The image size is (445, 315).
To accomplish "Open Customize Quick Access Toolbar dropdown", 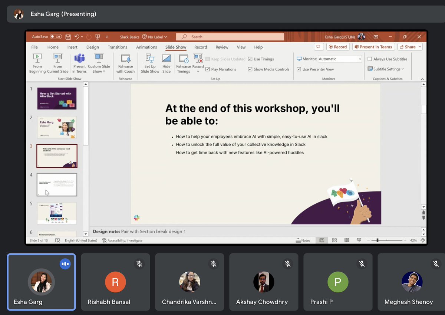I will tap(107, 37).
